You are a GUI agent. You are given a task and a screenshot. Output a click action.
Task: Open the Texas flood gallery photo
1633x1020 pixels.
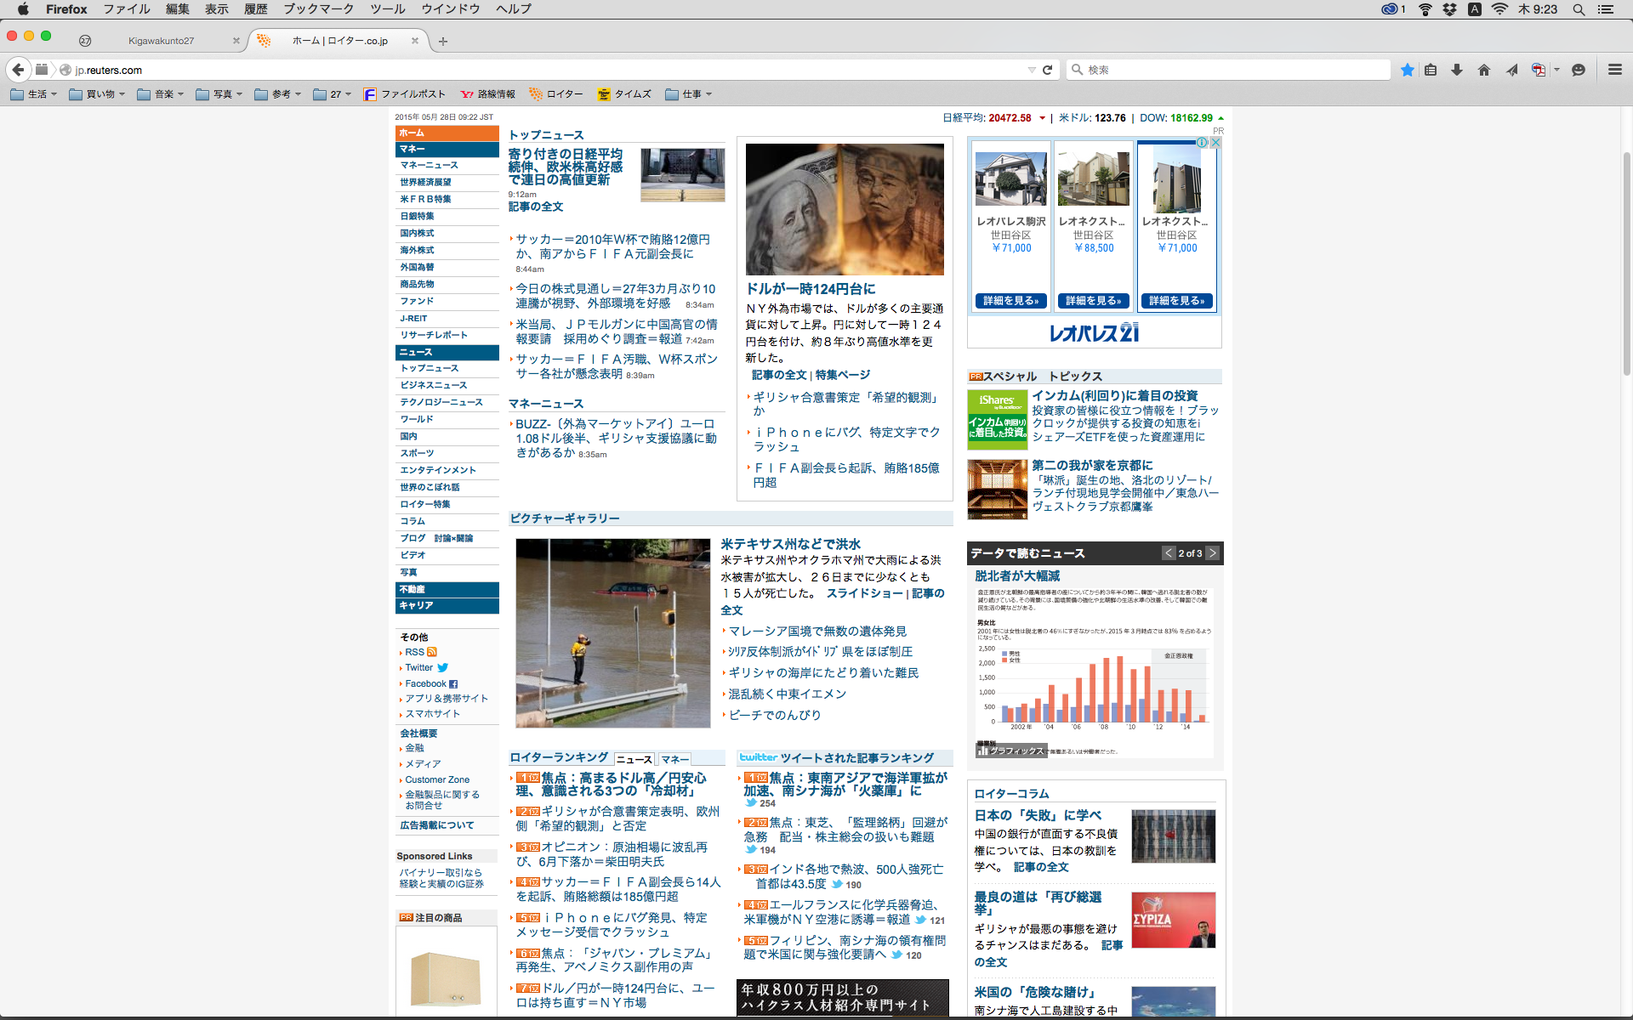[x=612, y=633]
